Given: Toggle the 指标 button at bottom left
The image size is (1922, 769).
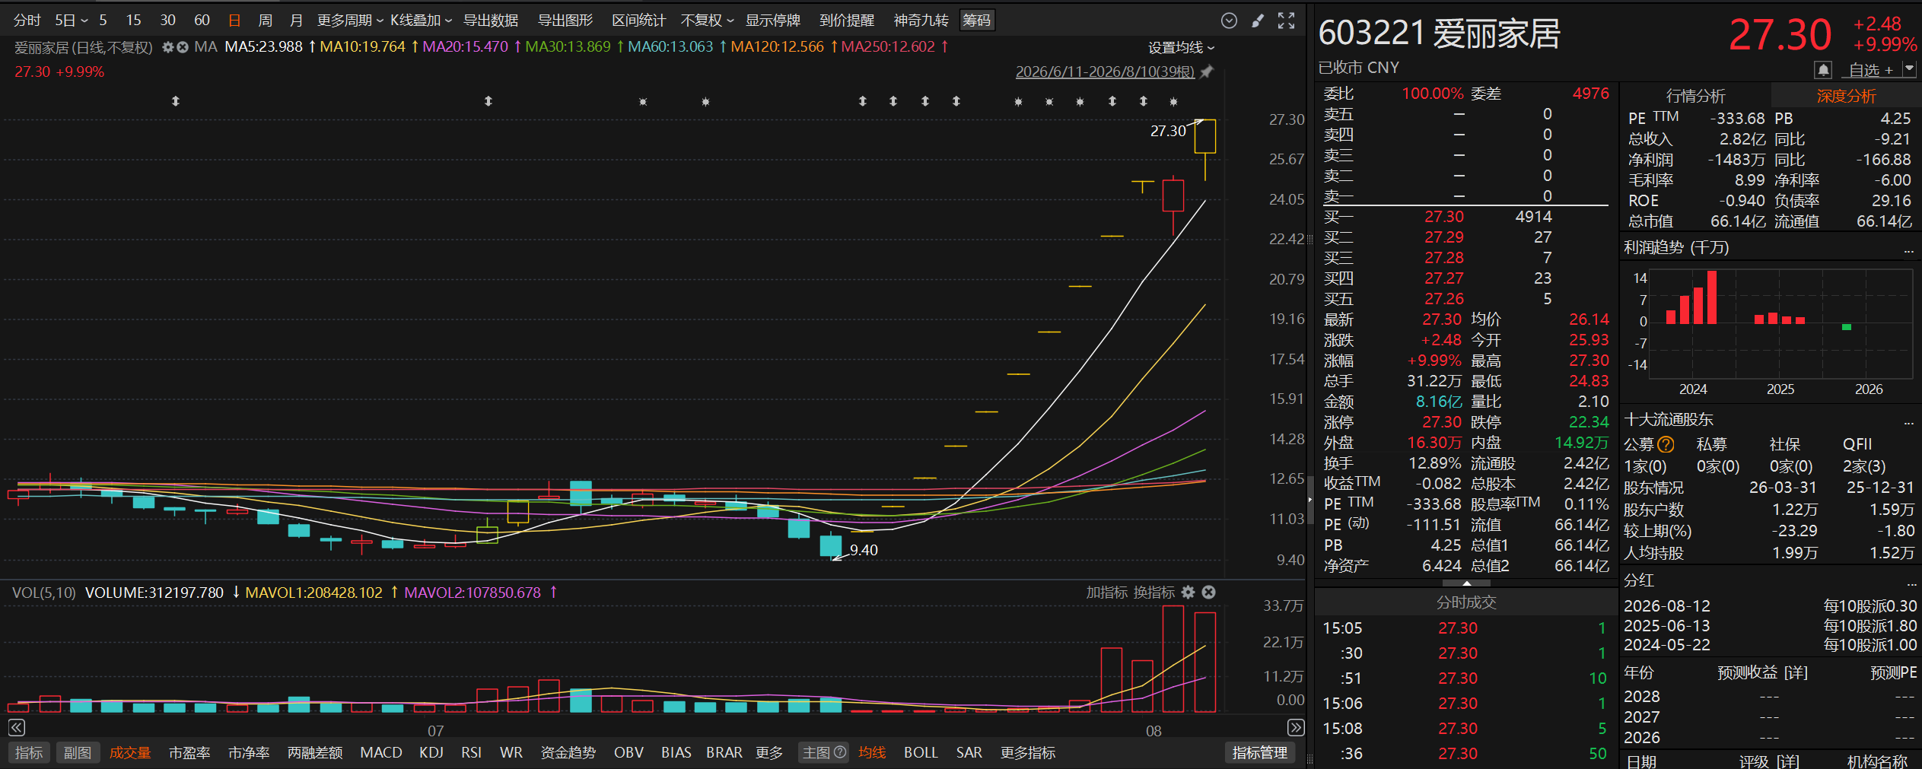Looking at the screenshot, I should click(29, 752).
